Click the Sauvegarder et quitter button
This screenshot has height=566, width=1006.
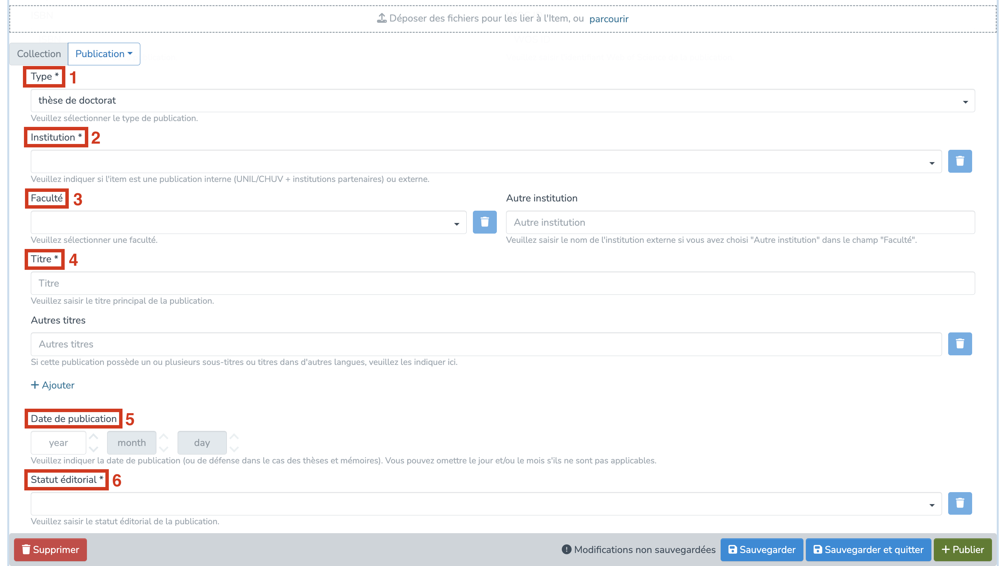tap(868, 550)
